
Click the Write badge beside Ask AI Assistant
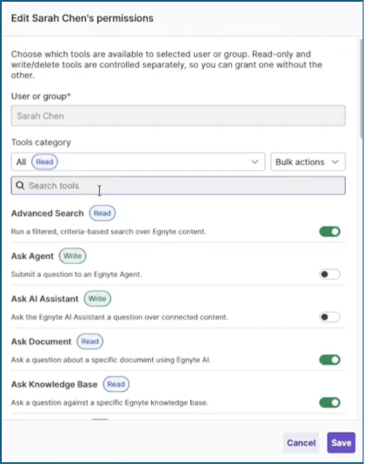coord(97,299)
